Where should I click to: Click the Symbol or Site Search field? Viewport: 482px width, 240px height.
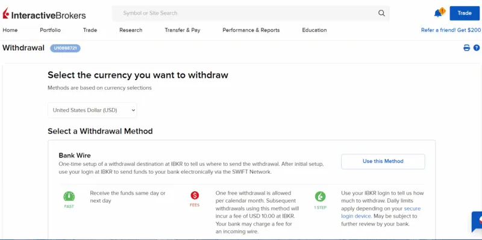pyautogui.click(x=251, y=13)
